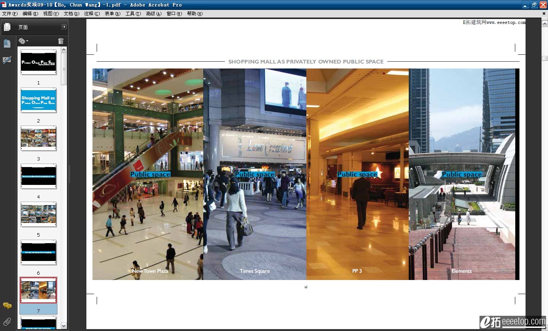Open the 文档(D) menu
The width and height of the screenshot is (548, 331).
coord(72,14)
